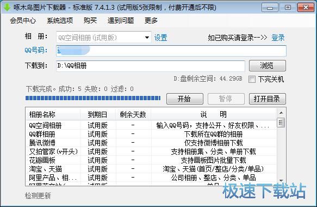Click the QQ号码 label link
Screen dimensions: 317x207
click(x=36, y=50)
